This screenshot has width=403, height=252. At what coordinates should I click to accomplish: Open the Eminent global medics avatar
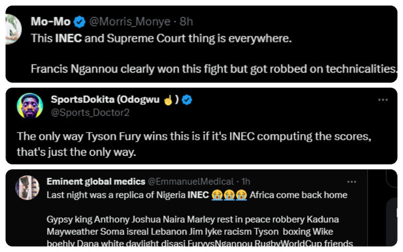coord(27,187)
